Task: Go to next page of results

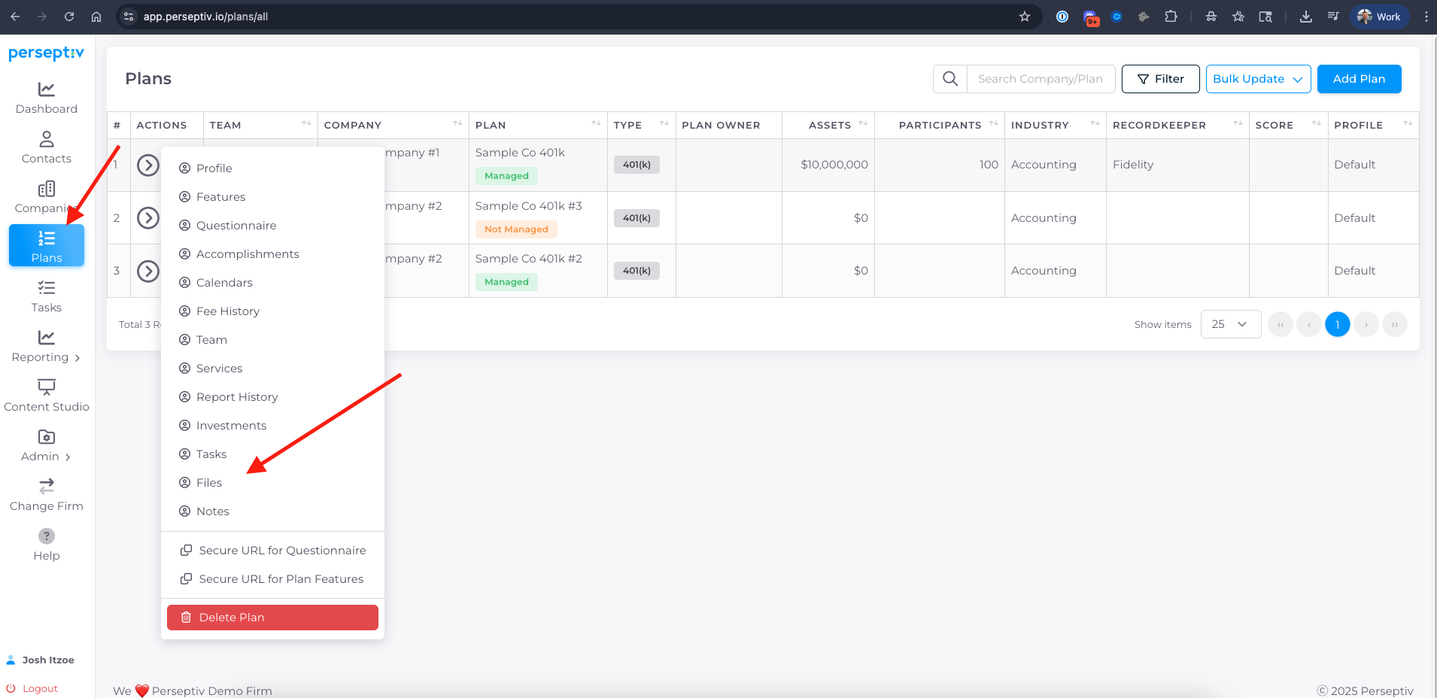Action: [1366, 324]
